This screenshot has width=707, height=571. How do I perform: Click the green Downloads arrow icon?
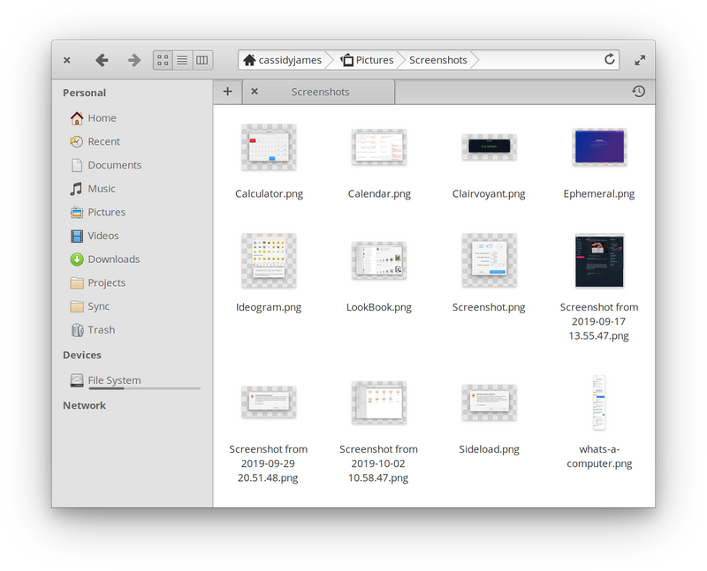coord(77,259)
